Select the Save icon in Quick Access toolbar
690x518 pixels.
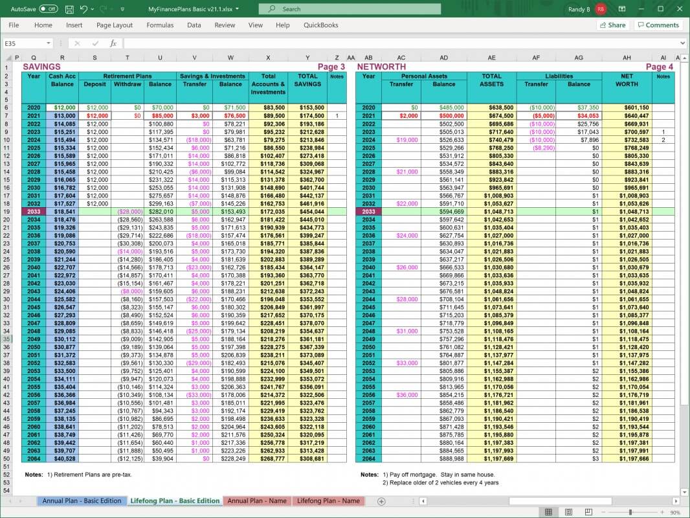69,9
